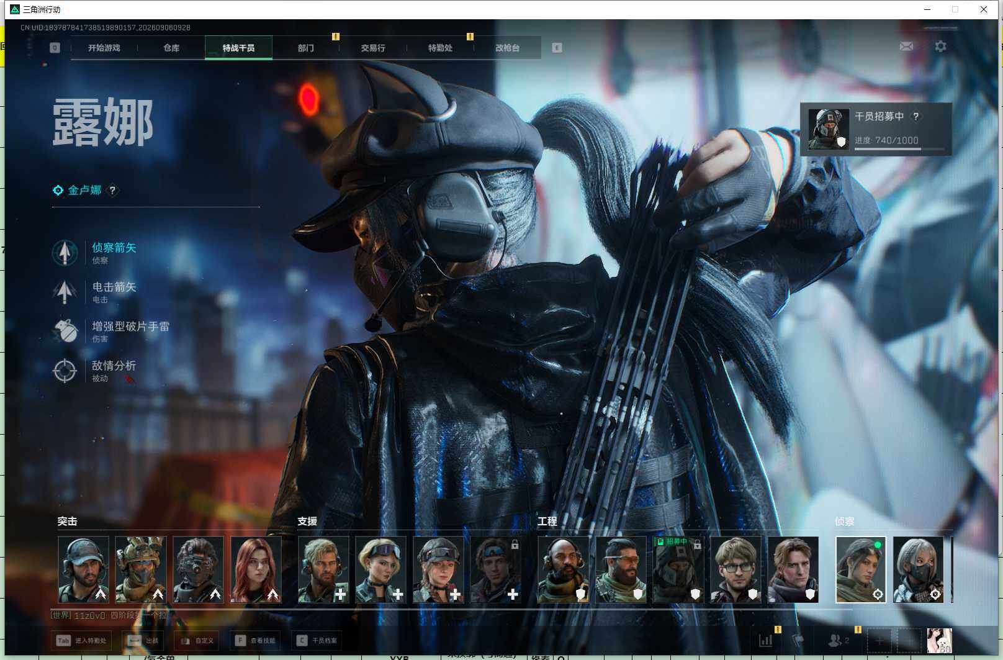
Task: Select the highlighted 侦察 operator portrait
Action: [x=861, y=569]
